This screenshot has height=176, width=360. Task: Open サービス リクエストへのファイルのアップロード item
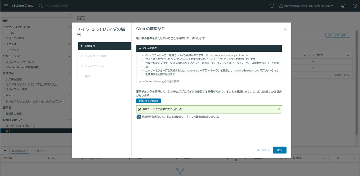tap(35, 102)
